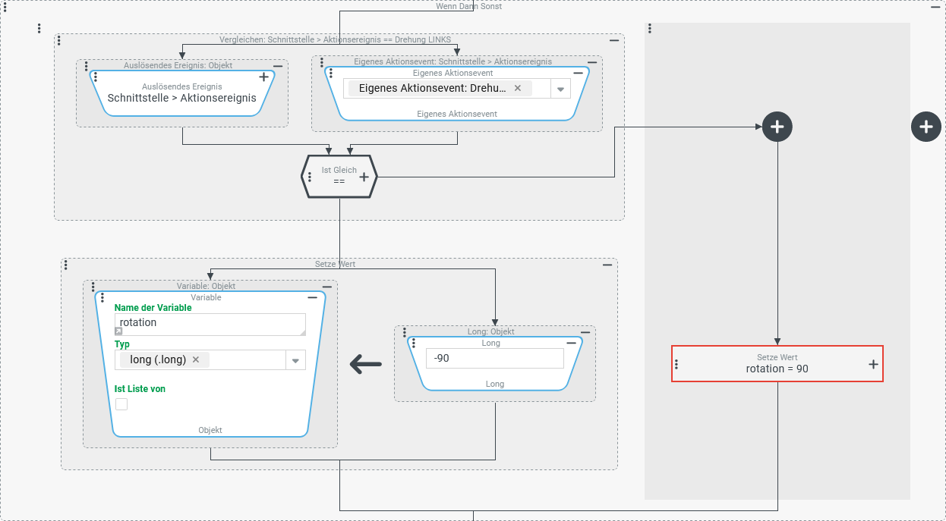
Task: Open the Eigenes Aktionsevent dropdown arrow
Action: [x=560, y=89]
